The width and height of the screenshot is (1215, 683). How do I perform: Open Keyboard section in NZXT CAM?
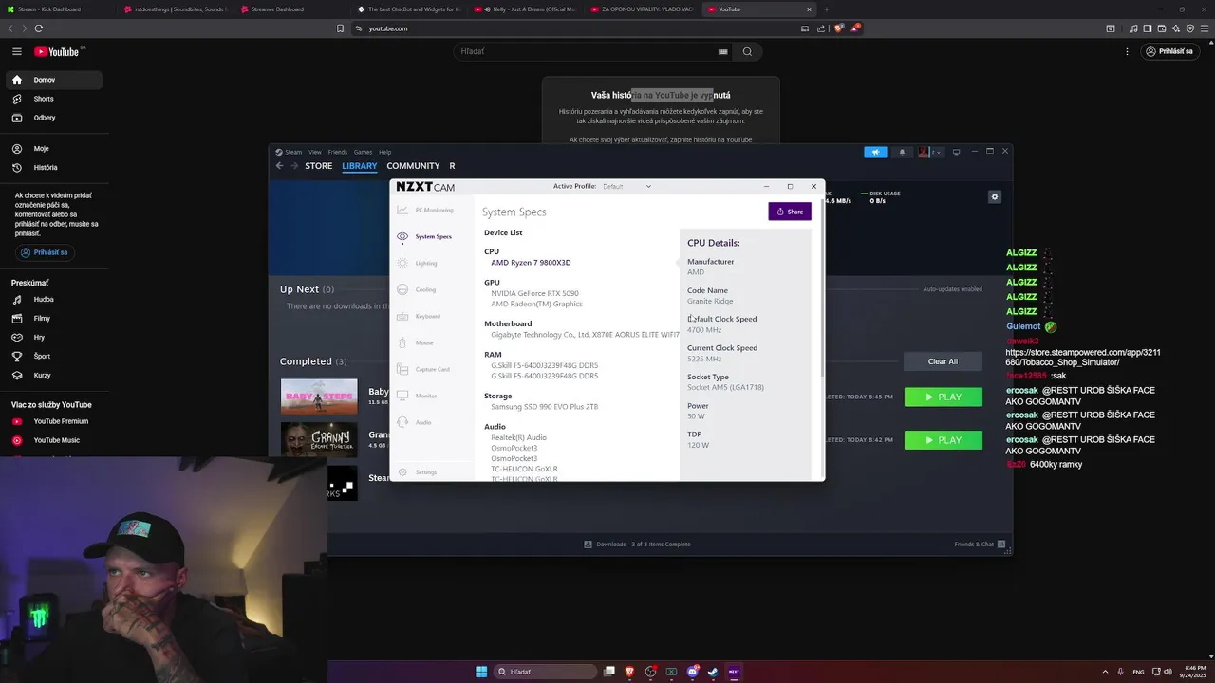[x=420, y=316]
